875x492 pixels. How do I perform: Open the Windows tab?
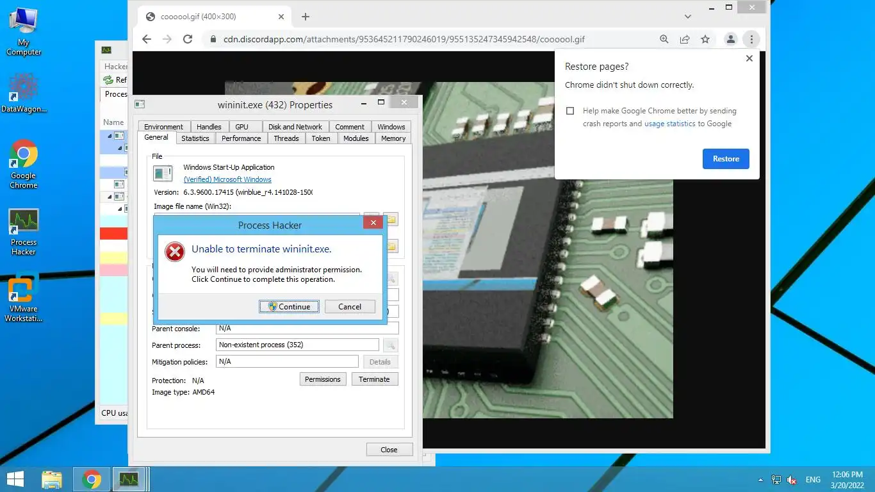coord(391,127)
